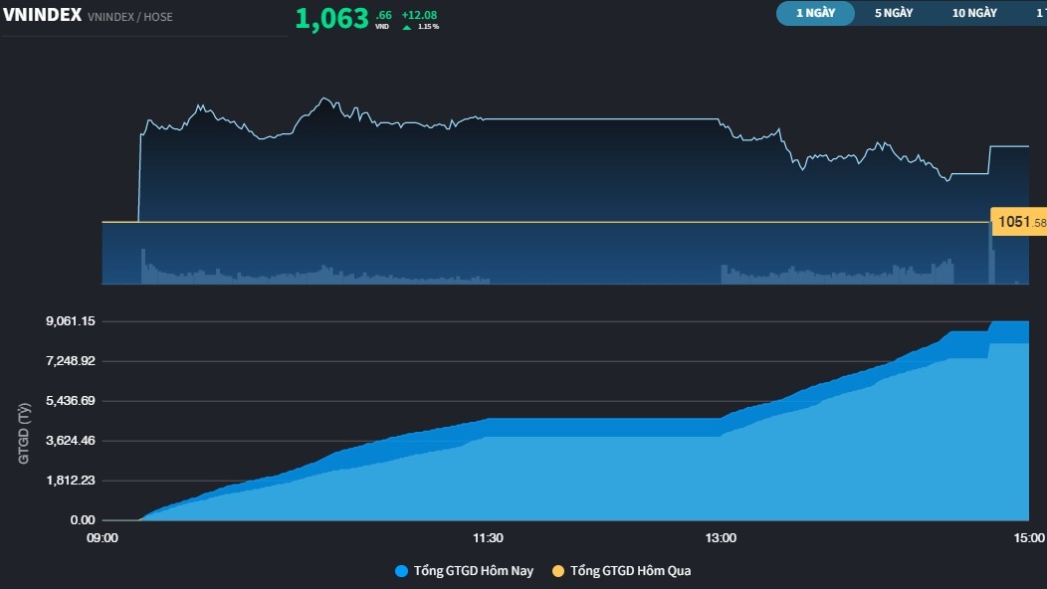Viewport: 1047px width, 589px height.
Task: Click the GTGD (Tỷ) axis title
Action: pyautogui.click(x=24, y=434)
